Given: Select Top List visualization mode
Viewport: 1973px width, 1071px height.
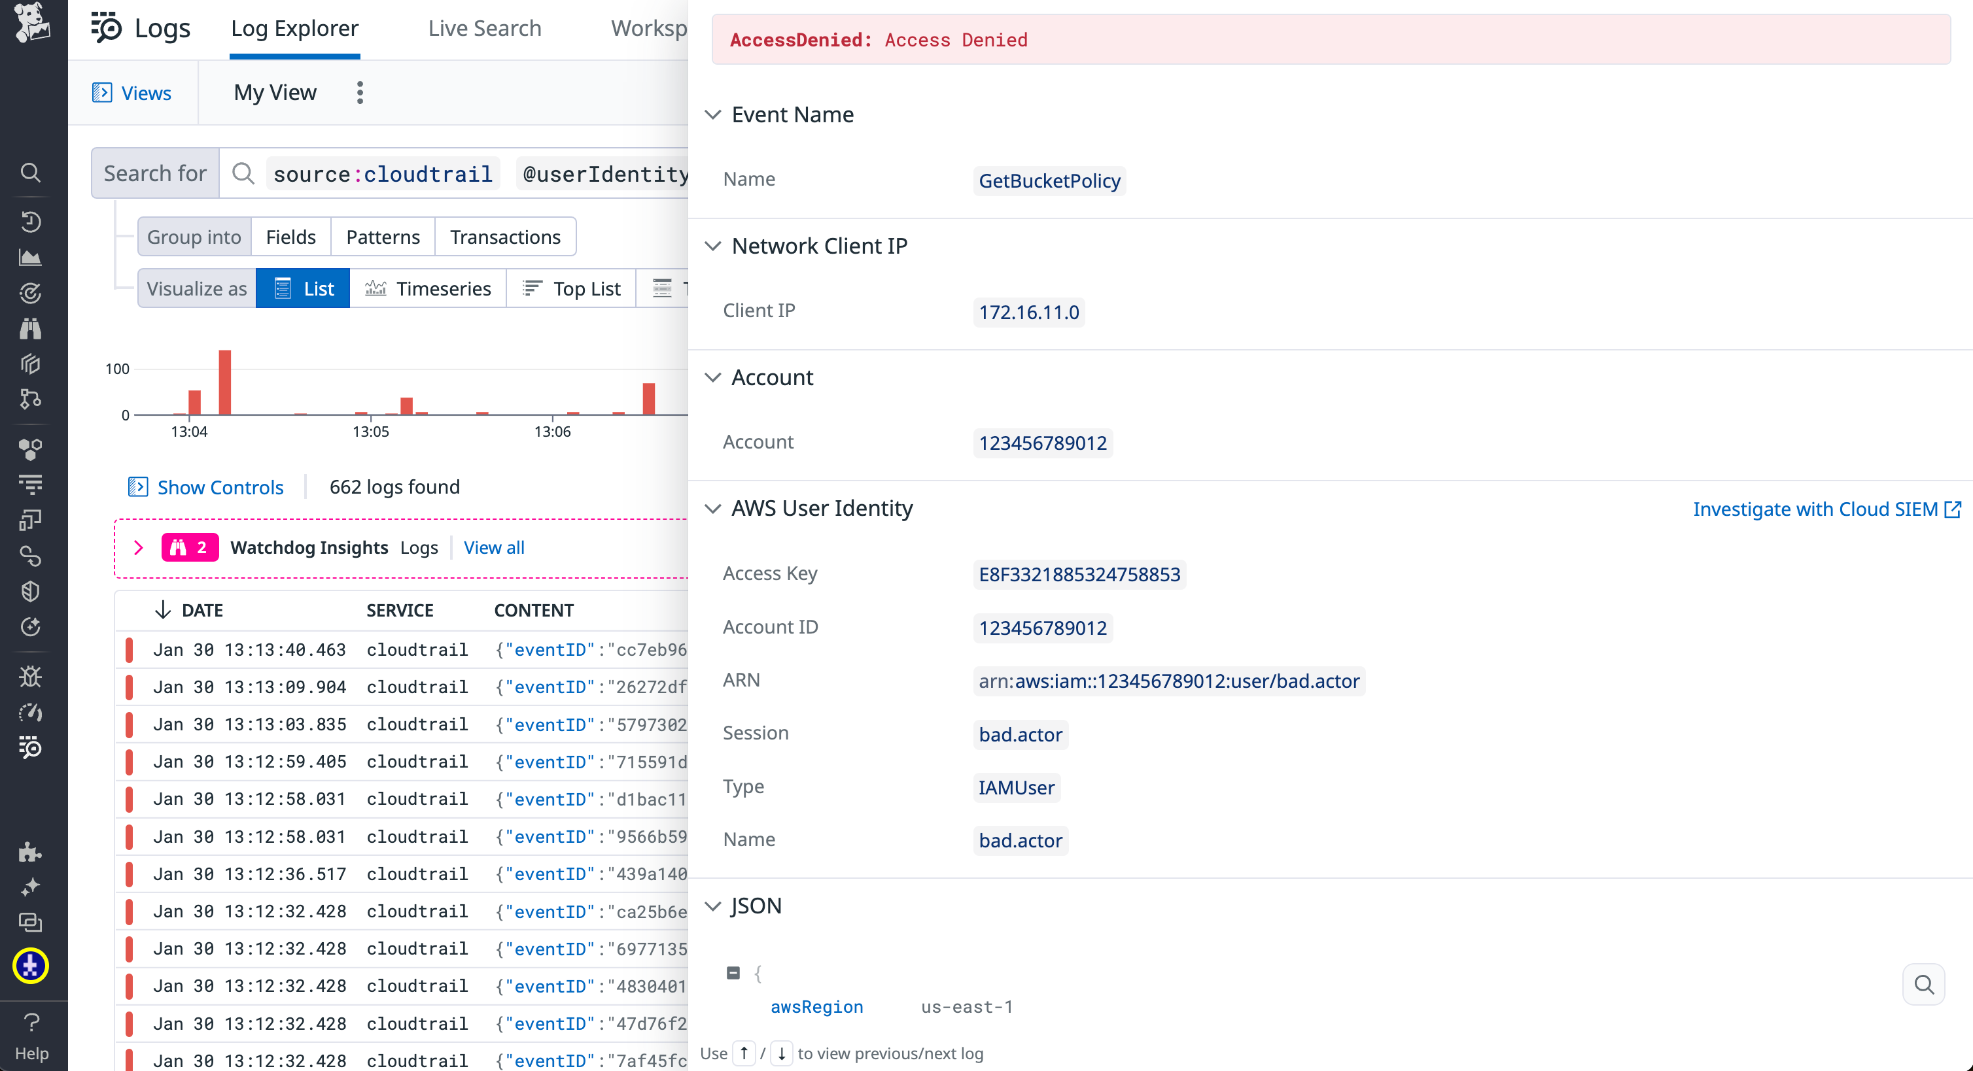Looking at the screenshot, I should 570,288.
